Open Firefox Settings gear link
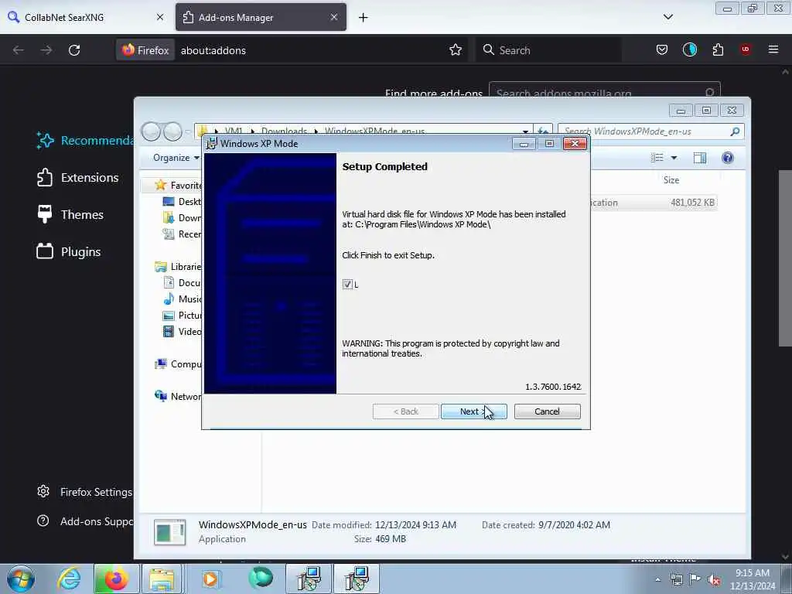The width and height of the screenshot is (792, 594). pos(84,491)
